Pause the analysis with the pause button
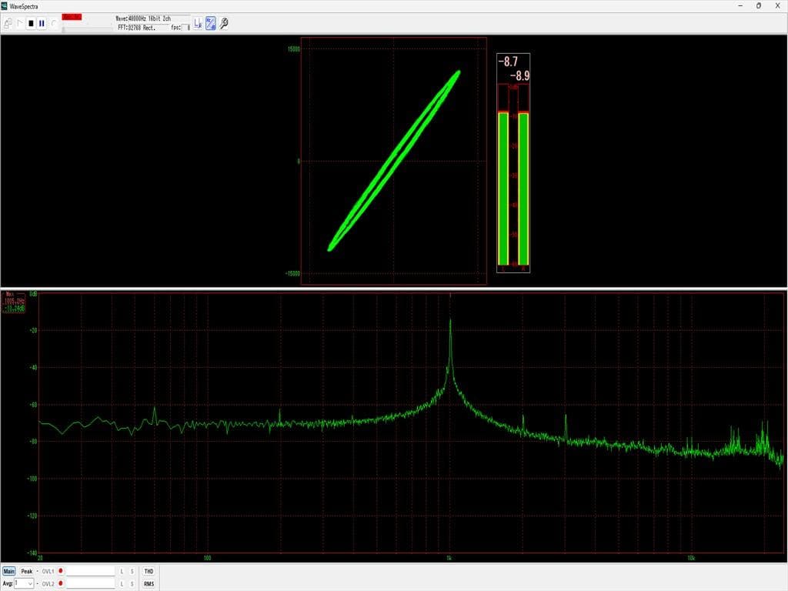The width and height of the screenshot is (788, 591). coord(42,23)
